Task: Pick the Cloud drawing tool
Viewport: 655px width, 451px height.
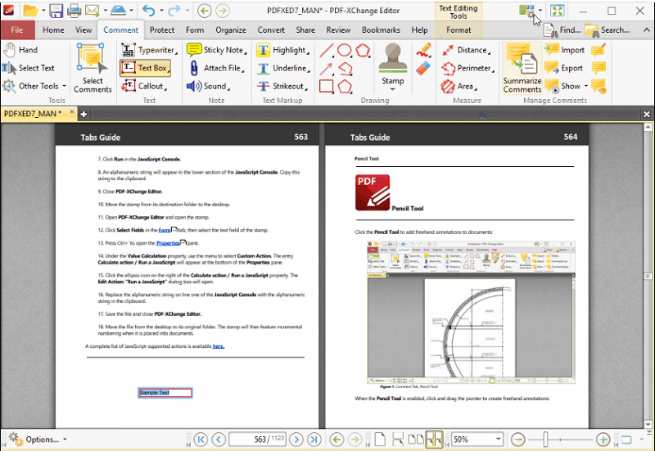Action: click(x=363, y=51)
